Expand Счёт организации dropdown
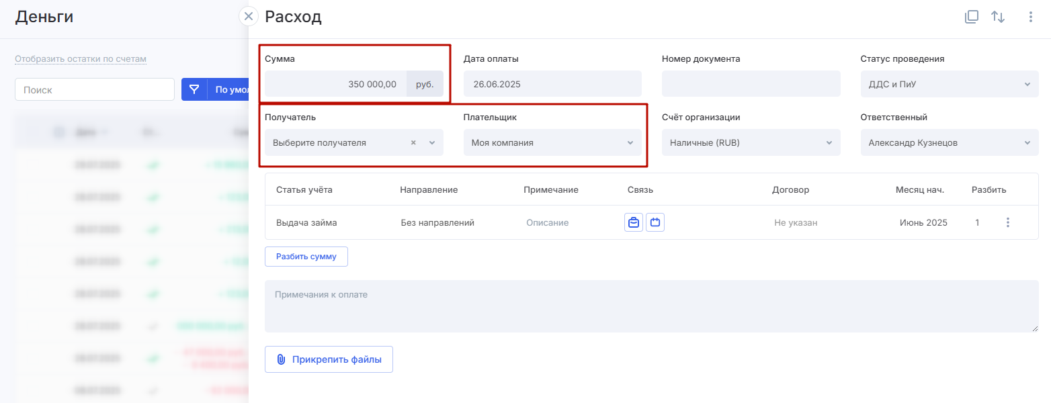Image resolution: width=1051 pixels, height=403 pixels. 751,142
